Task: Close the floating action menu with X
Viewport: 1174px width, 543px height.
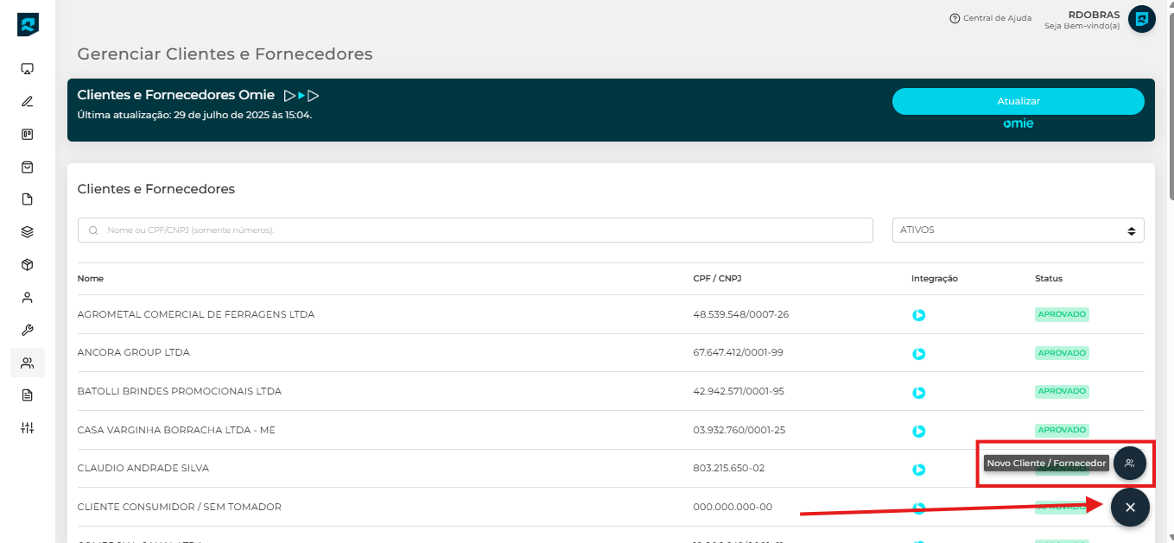Action: coord(1130,508)
